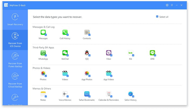This screenshot has width=190, height=109.
Task: Switch to Recover from iTunes Backup tab
Action: tap(15, 60)
